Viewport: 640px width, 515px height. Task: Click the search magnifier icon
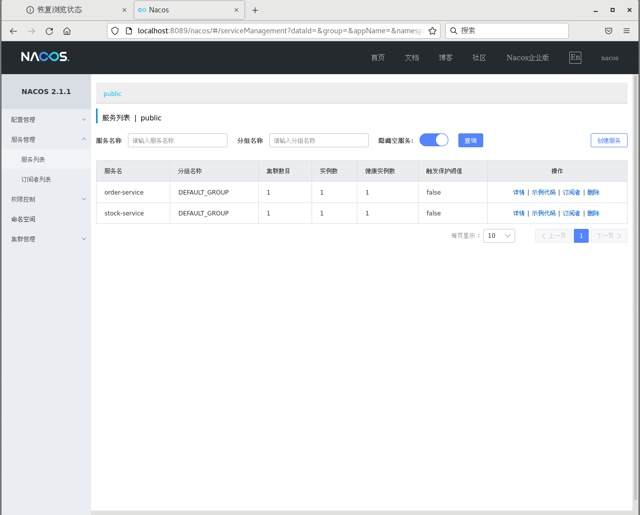pos(454,31)
